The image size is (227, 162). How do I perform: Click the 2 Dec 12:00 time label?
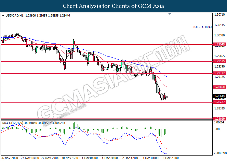pyautogui.click(x=130, y=158)
